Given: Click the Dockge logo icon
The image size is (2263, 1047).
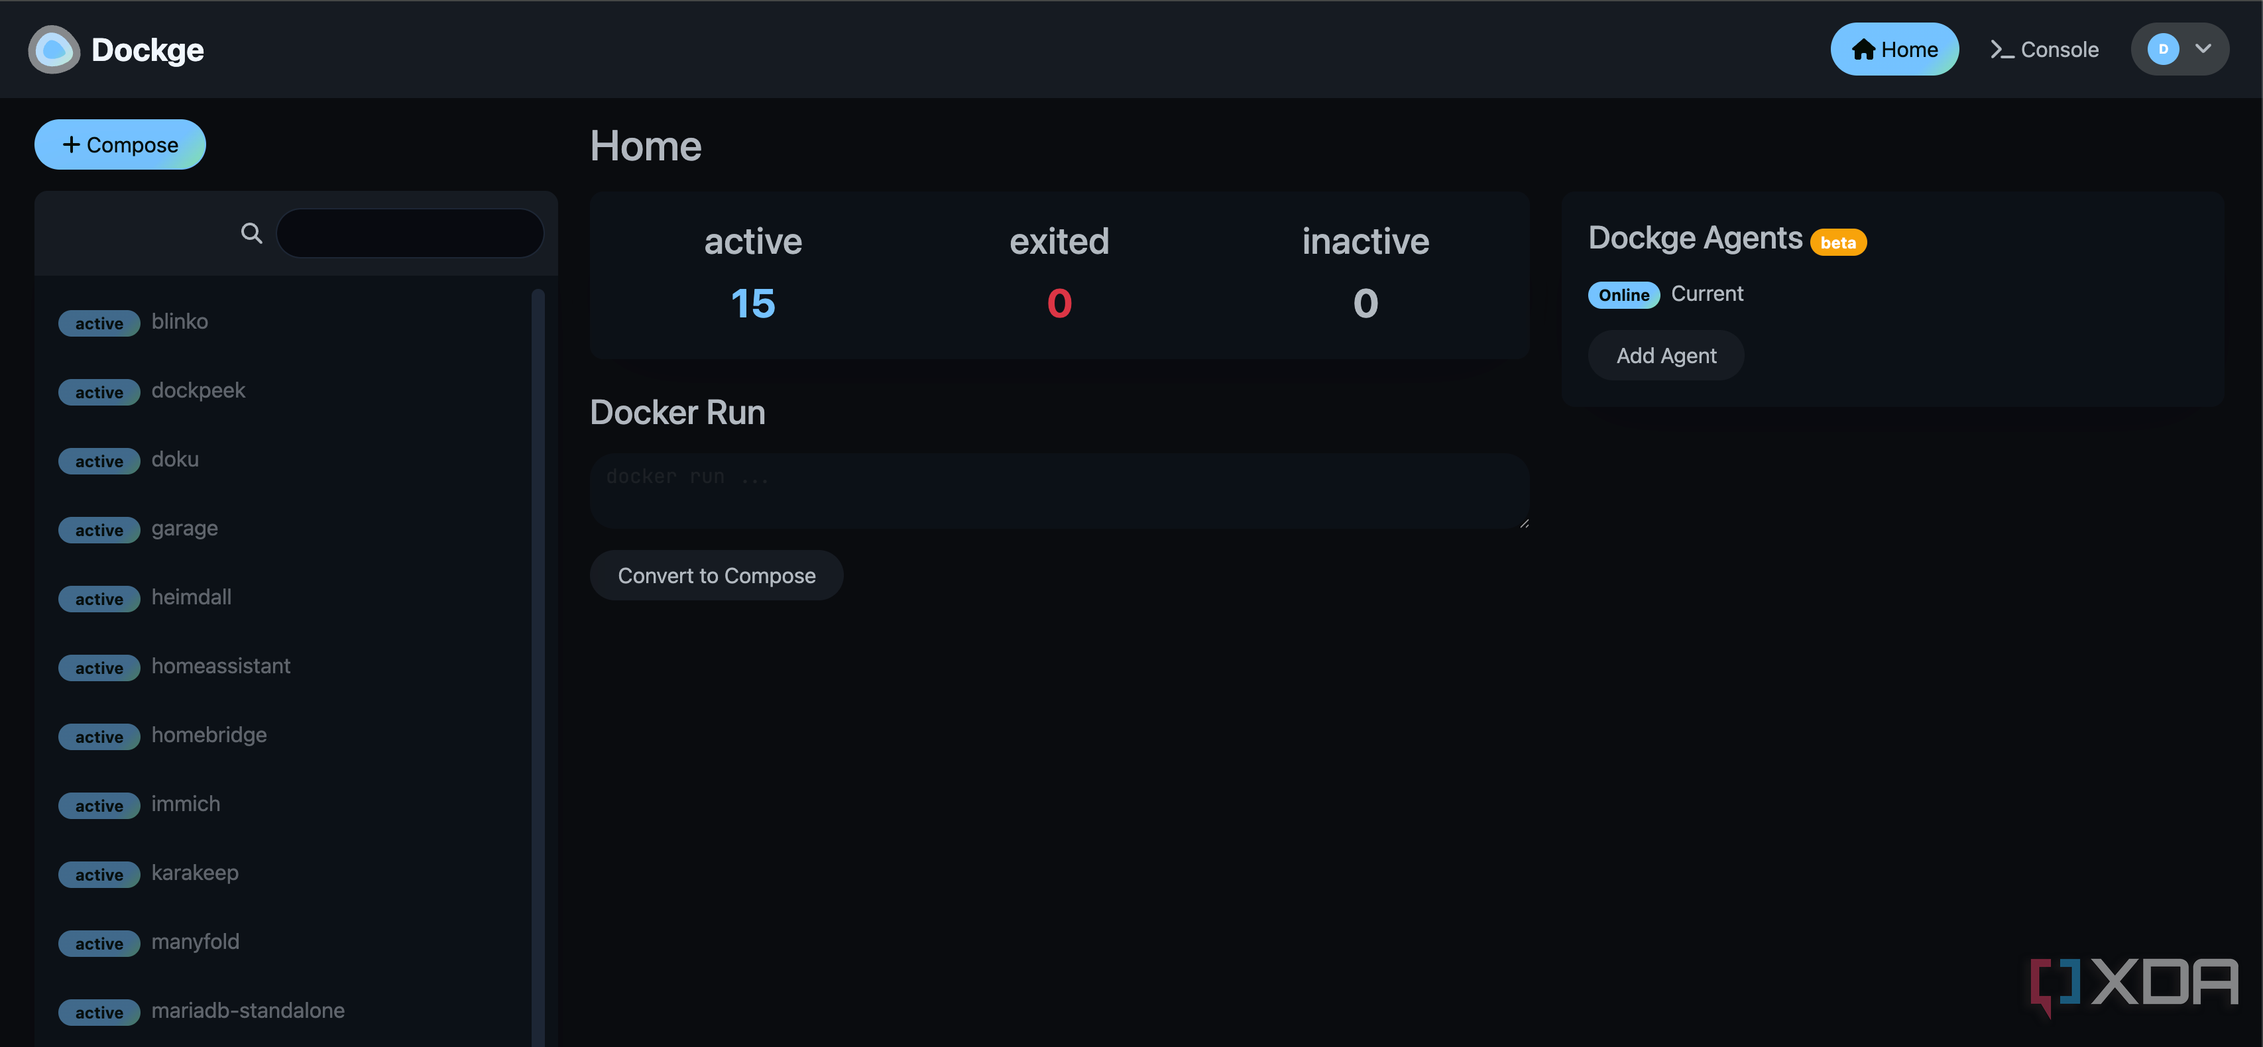Looking at the screenshot, I should click(54, 49).
